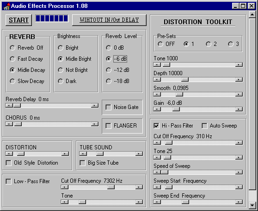This screenshot has height=211, width=258.
Task: Click right arrow of Gain slider
Action: pos(239,109)
